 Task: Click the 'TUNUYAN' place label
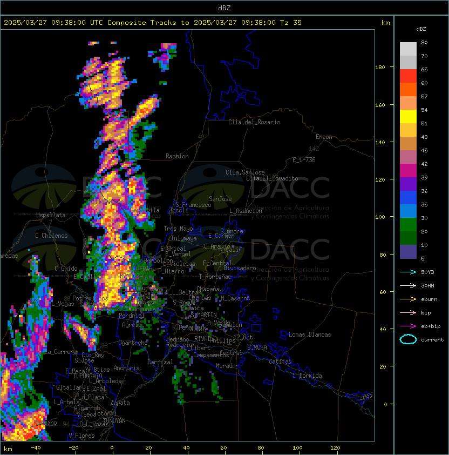tap(114, 421)
